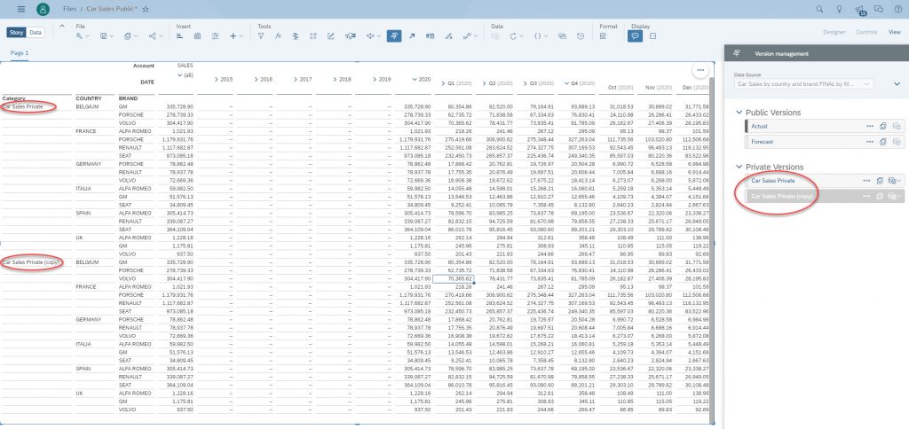The image size is (909, 429).
Task: Open the Format styling icon
Action: (603, 35)
